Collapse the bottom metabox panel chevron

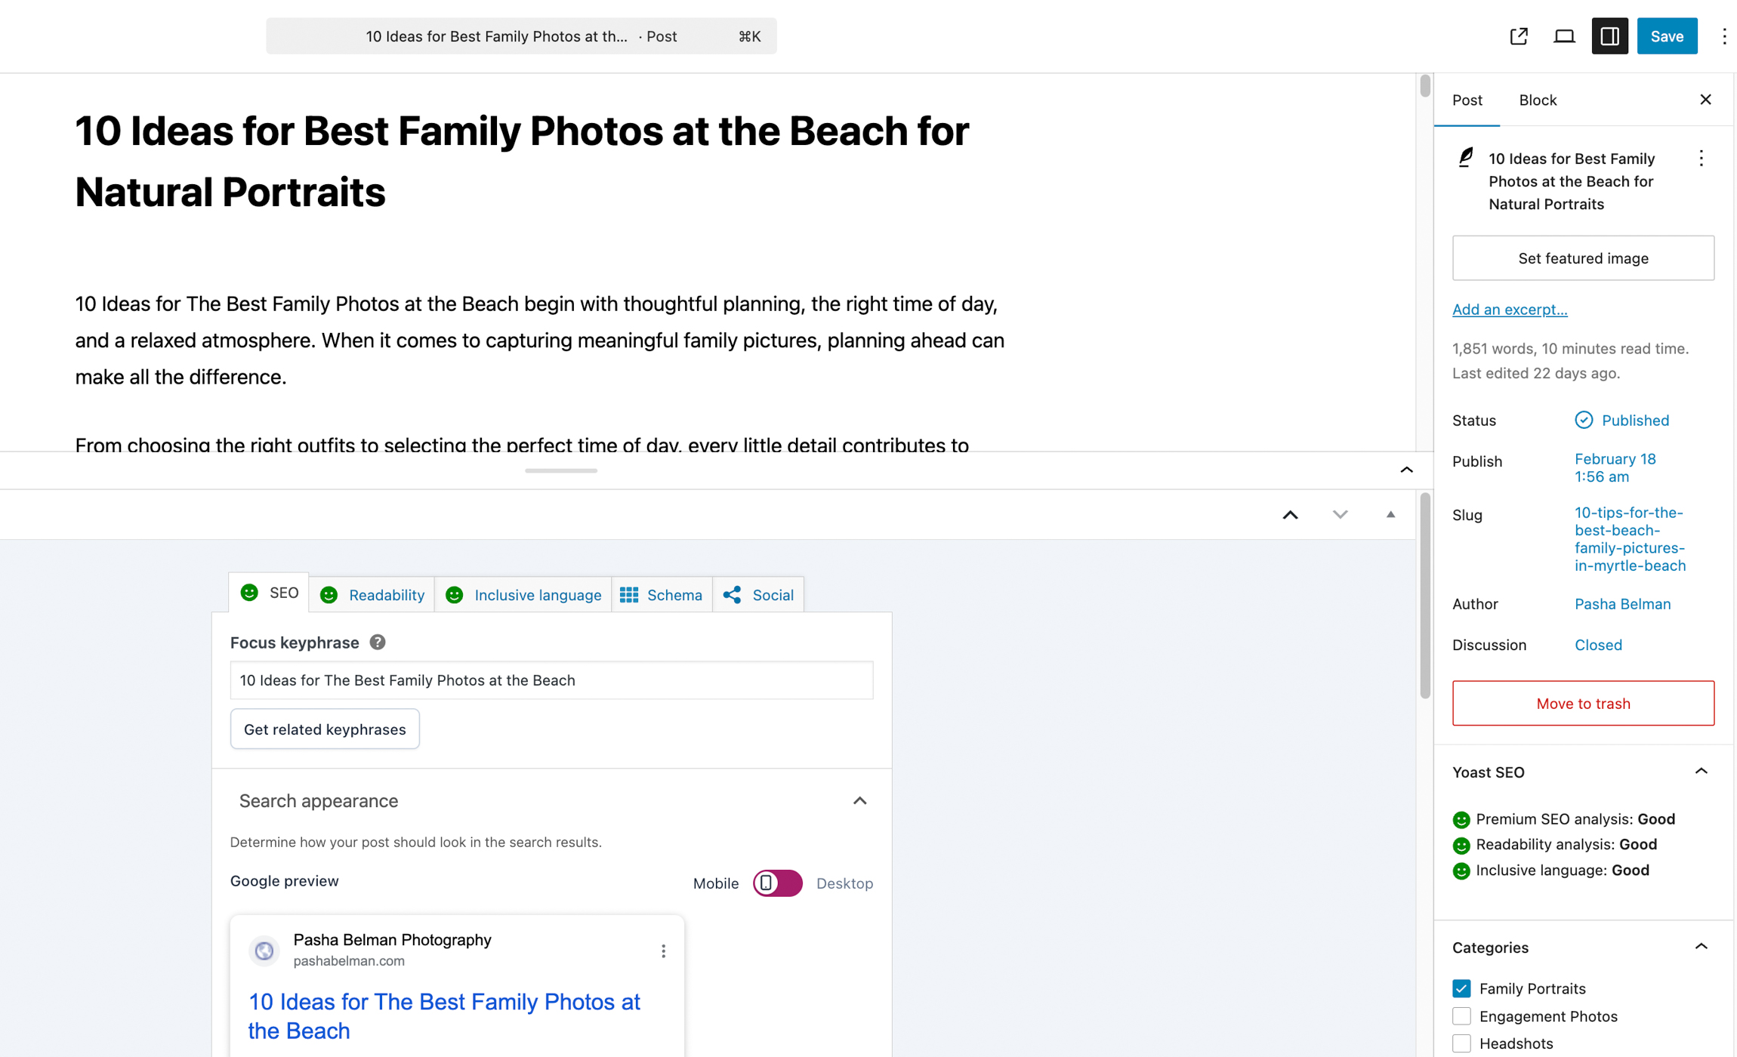coord(1405,469)
